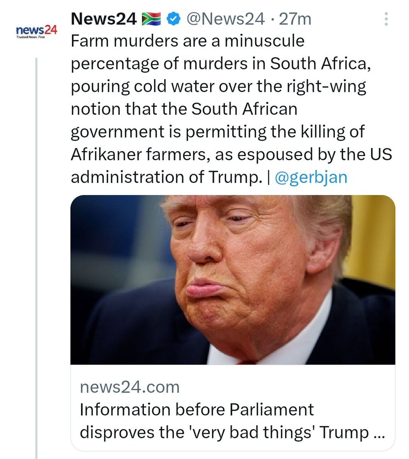Click the news24.com domain on the card
Viewport: 409px width, 459px height.
[130, 387]
